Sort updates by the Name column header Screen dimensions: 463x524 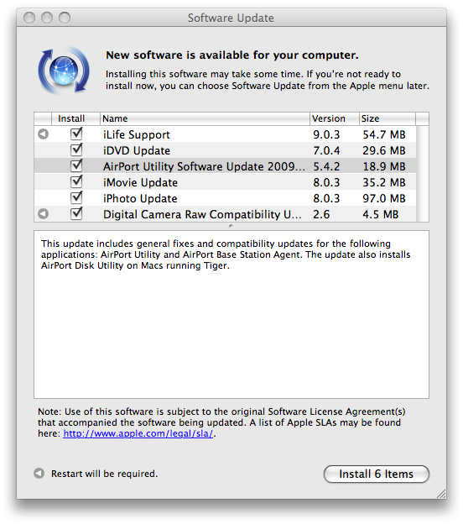point(205,118)
